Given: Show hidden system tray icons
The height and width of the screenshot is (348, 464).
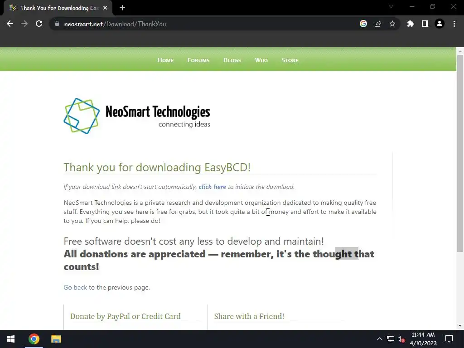Looking at the screenshot, I should (x=380, y=339).
